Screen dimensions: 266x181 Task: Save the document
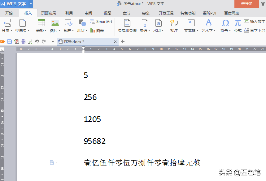(x=10, y=41)
